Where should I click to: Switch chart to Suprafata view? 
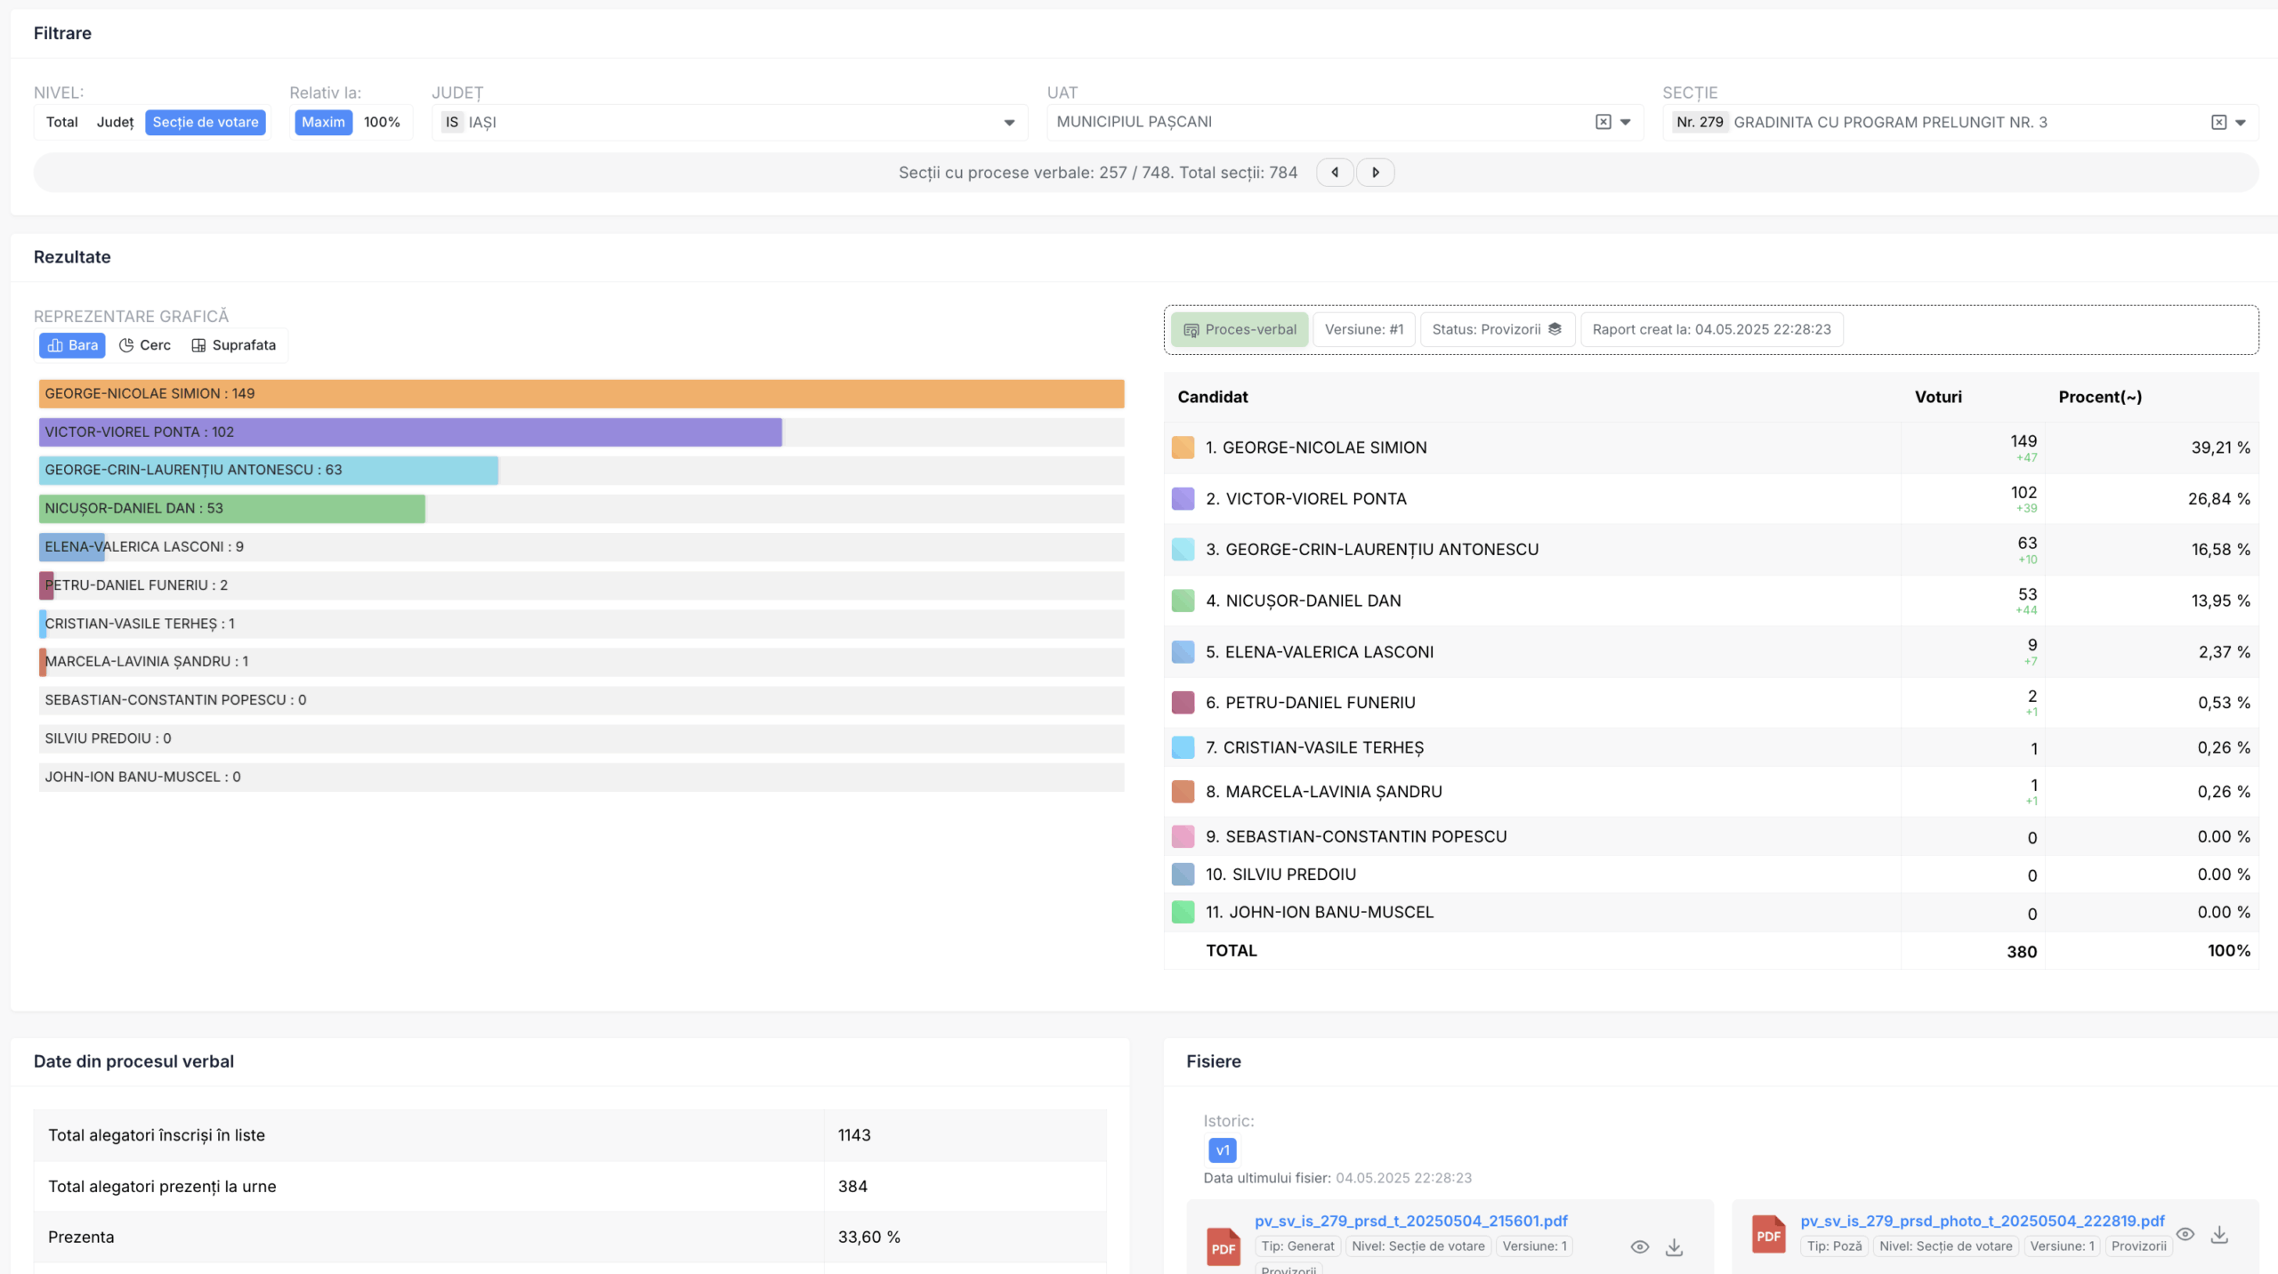pyautogui.click(x=234, y=345)
